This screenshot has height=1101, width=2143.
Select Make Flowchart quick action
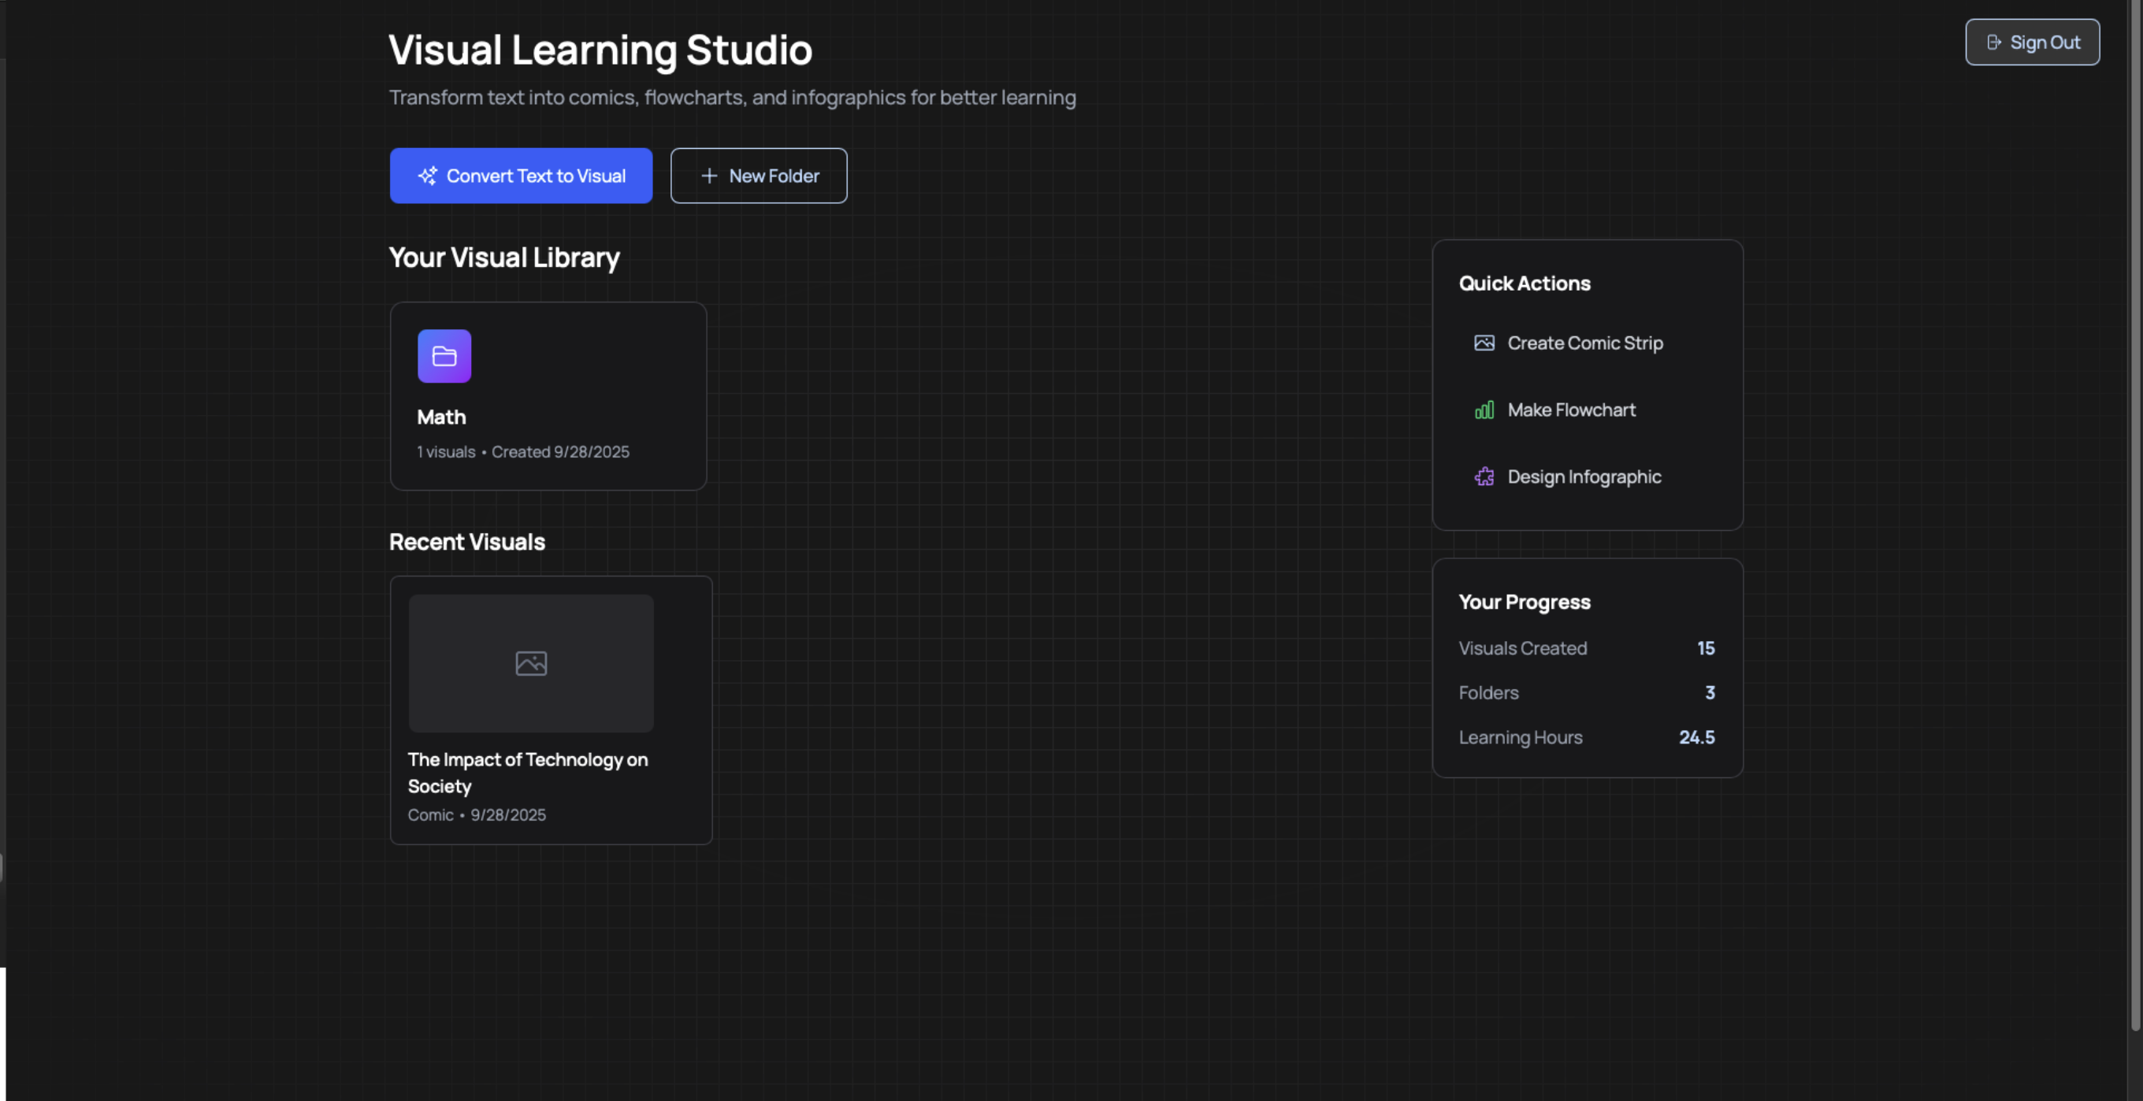1571,410
